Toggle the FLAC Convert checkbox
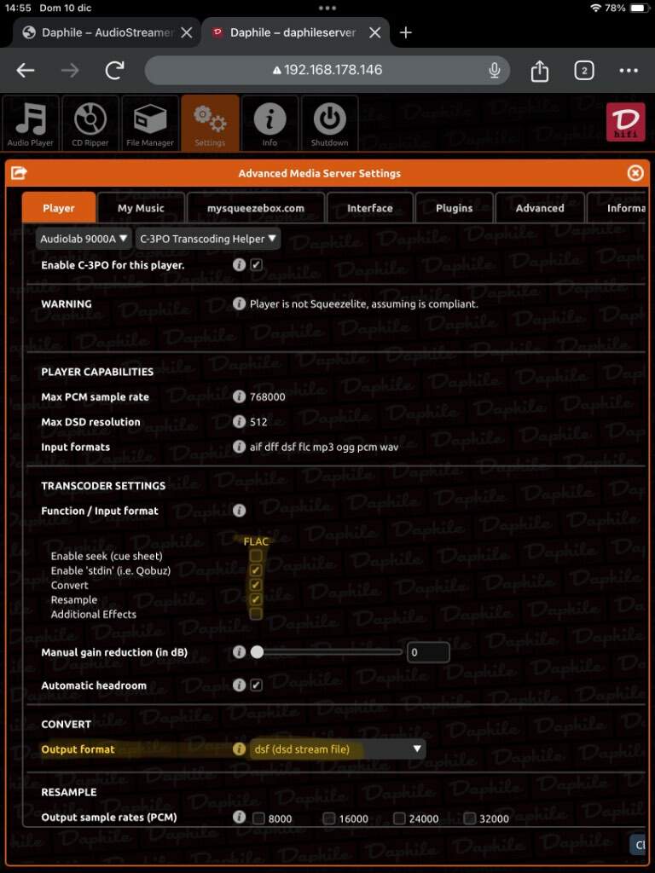Image resolution: width=655 pixels, height=873 pixels. 256,585
